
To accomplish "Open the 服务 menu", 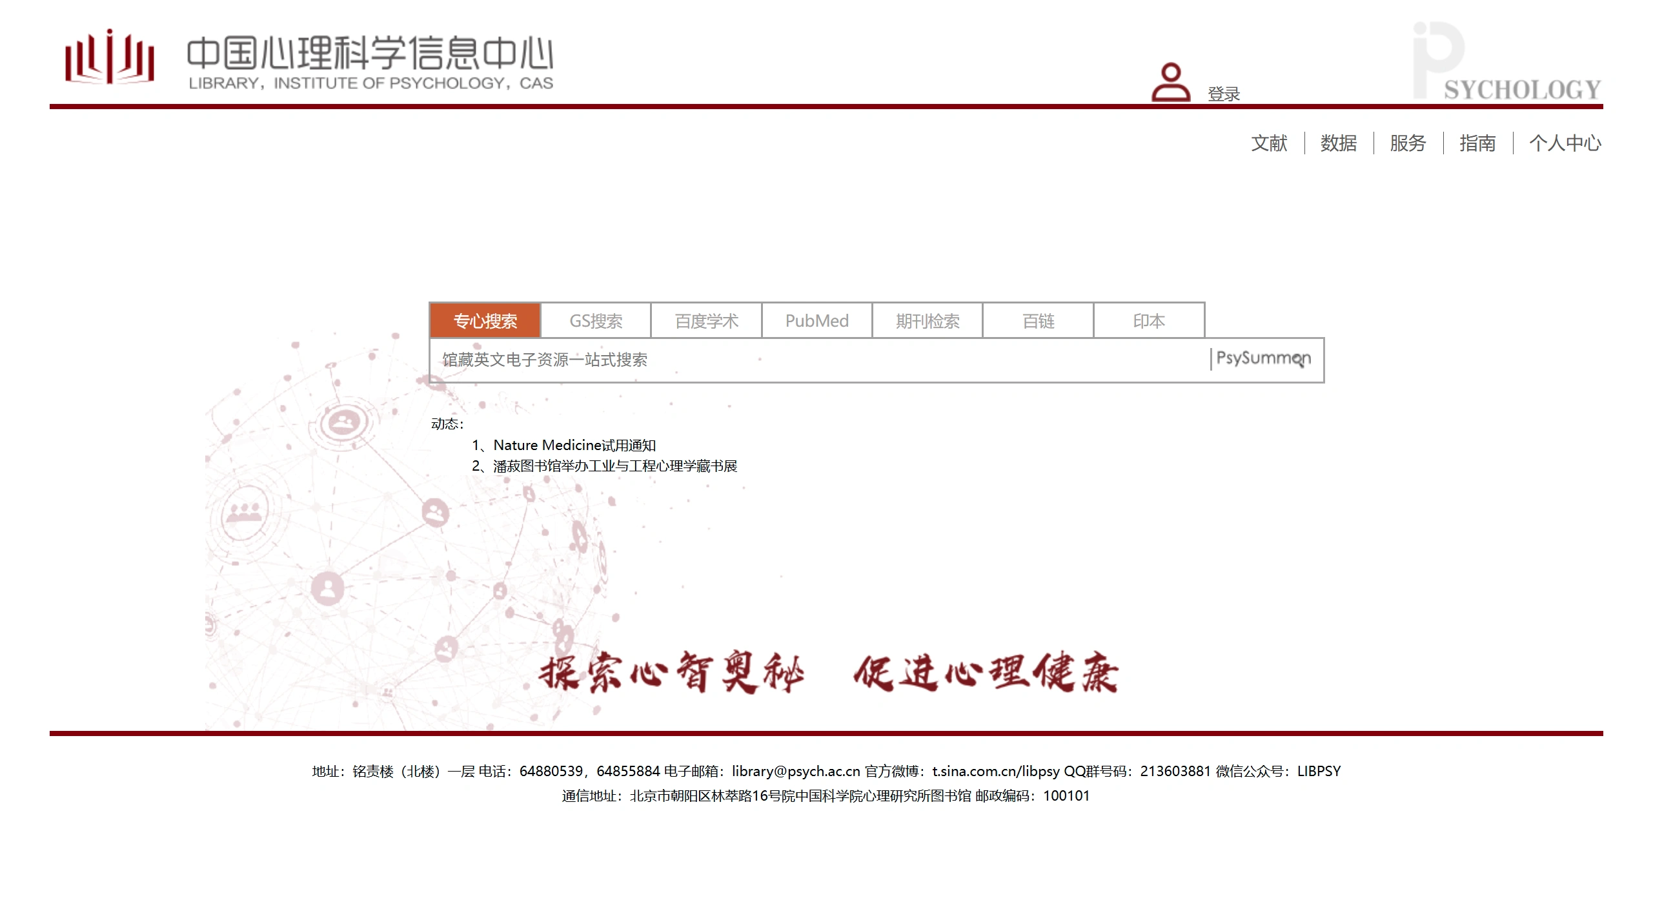I will (x=1408, y=144).
